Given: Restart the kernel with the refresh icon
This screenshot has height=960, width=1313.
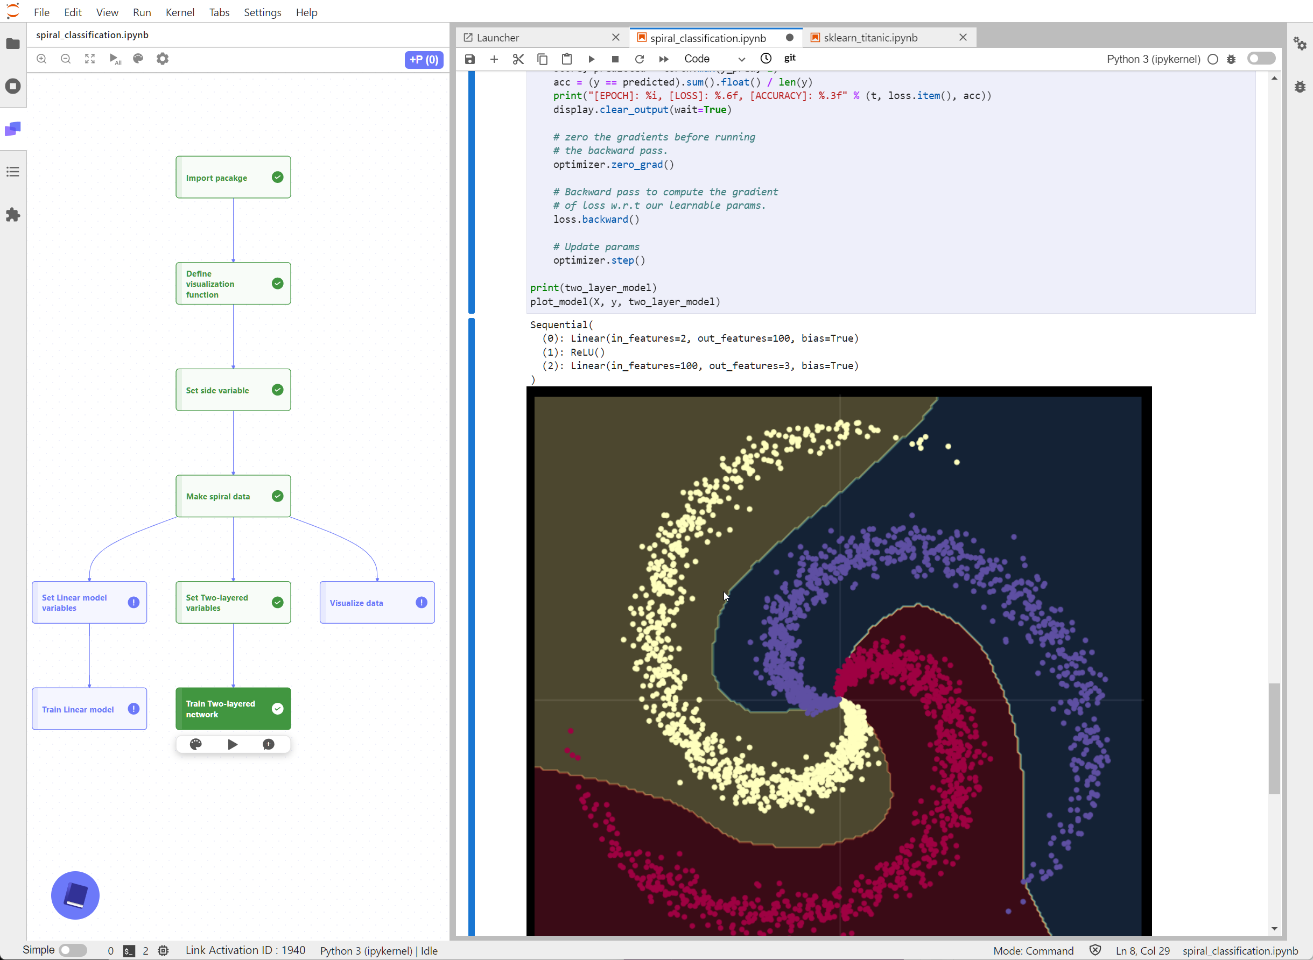Looking at the screenshot, I should point(640,59).
